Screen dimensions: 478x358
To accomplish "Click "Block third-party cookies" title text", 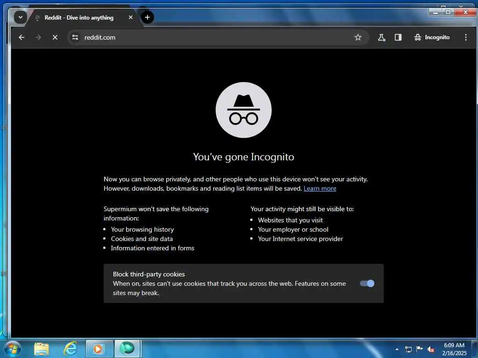I will [x=149, y=274].
